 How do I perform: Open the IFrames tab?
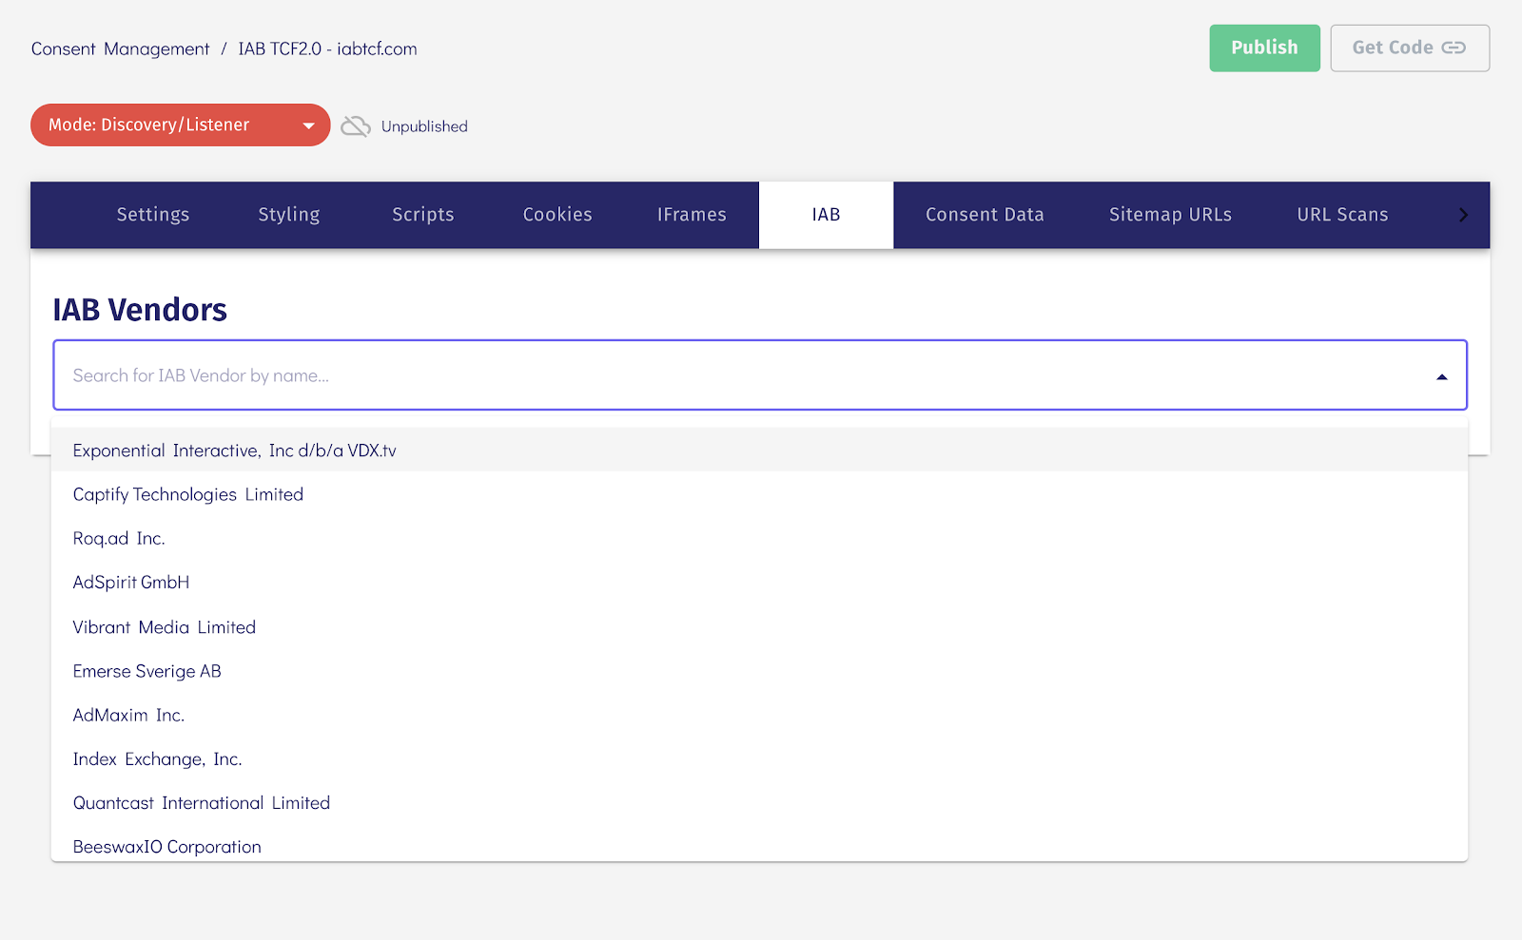(691, 215)
